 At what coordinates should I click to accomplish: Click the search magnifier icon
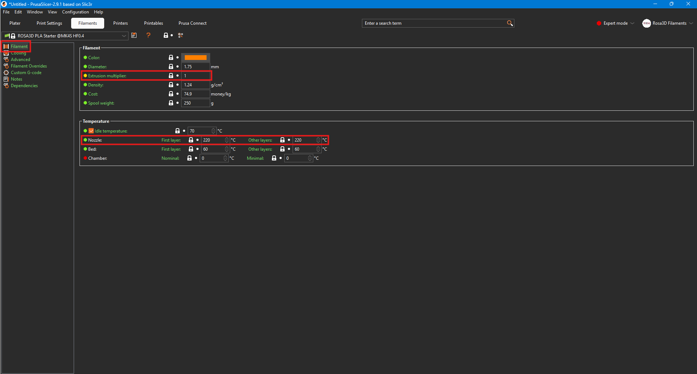[510, 23]
